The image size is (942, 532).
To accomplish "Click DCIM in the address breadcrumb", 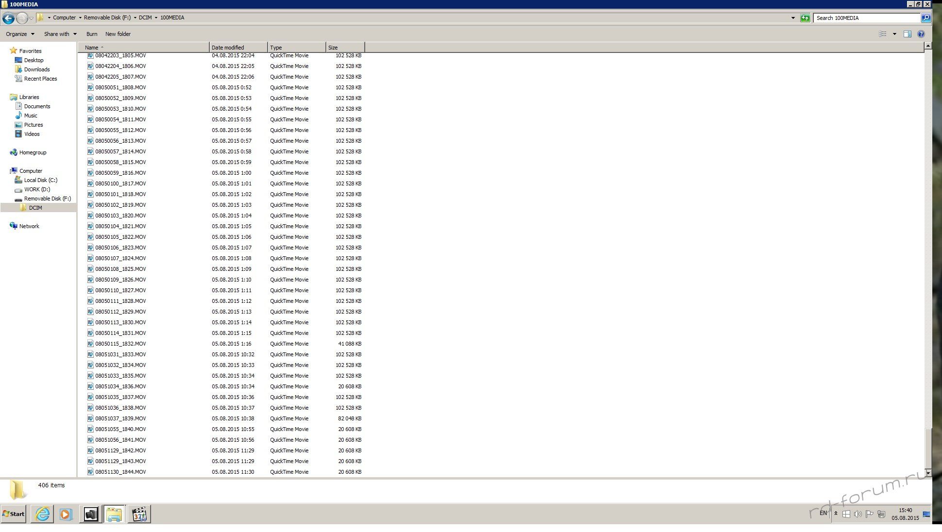I will pyautogui.click(x=145, y=17).
